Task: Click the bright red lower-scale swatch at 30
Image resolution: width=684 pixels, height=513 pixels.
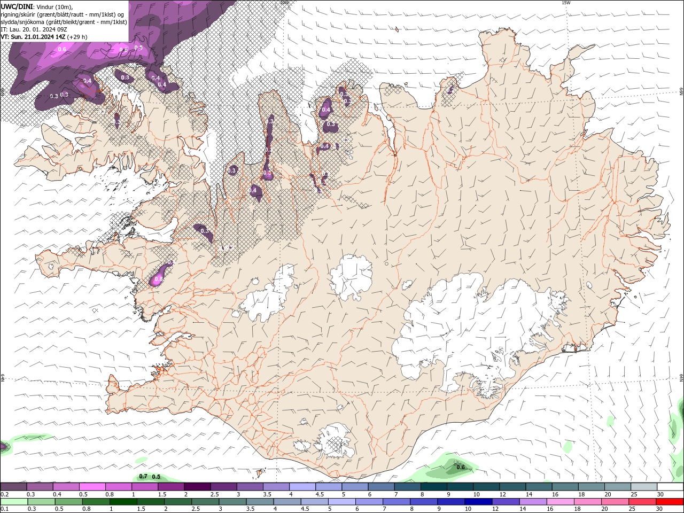Action: click(670, 502)
